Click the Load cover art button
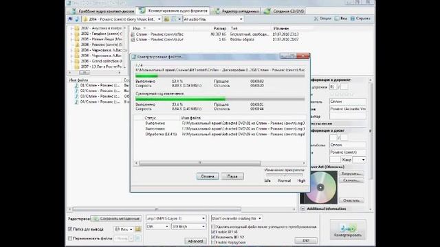Image resolution: width=440 pixels, height=247 pixels. pos(351,174)
